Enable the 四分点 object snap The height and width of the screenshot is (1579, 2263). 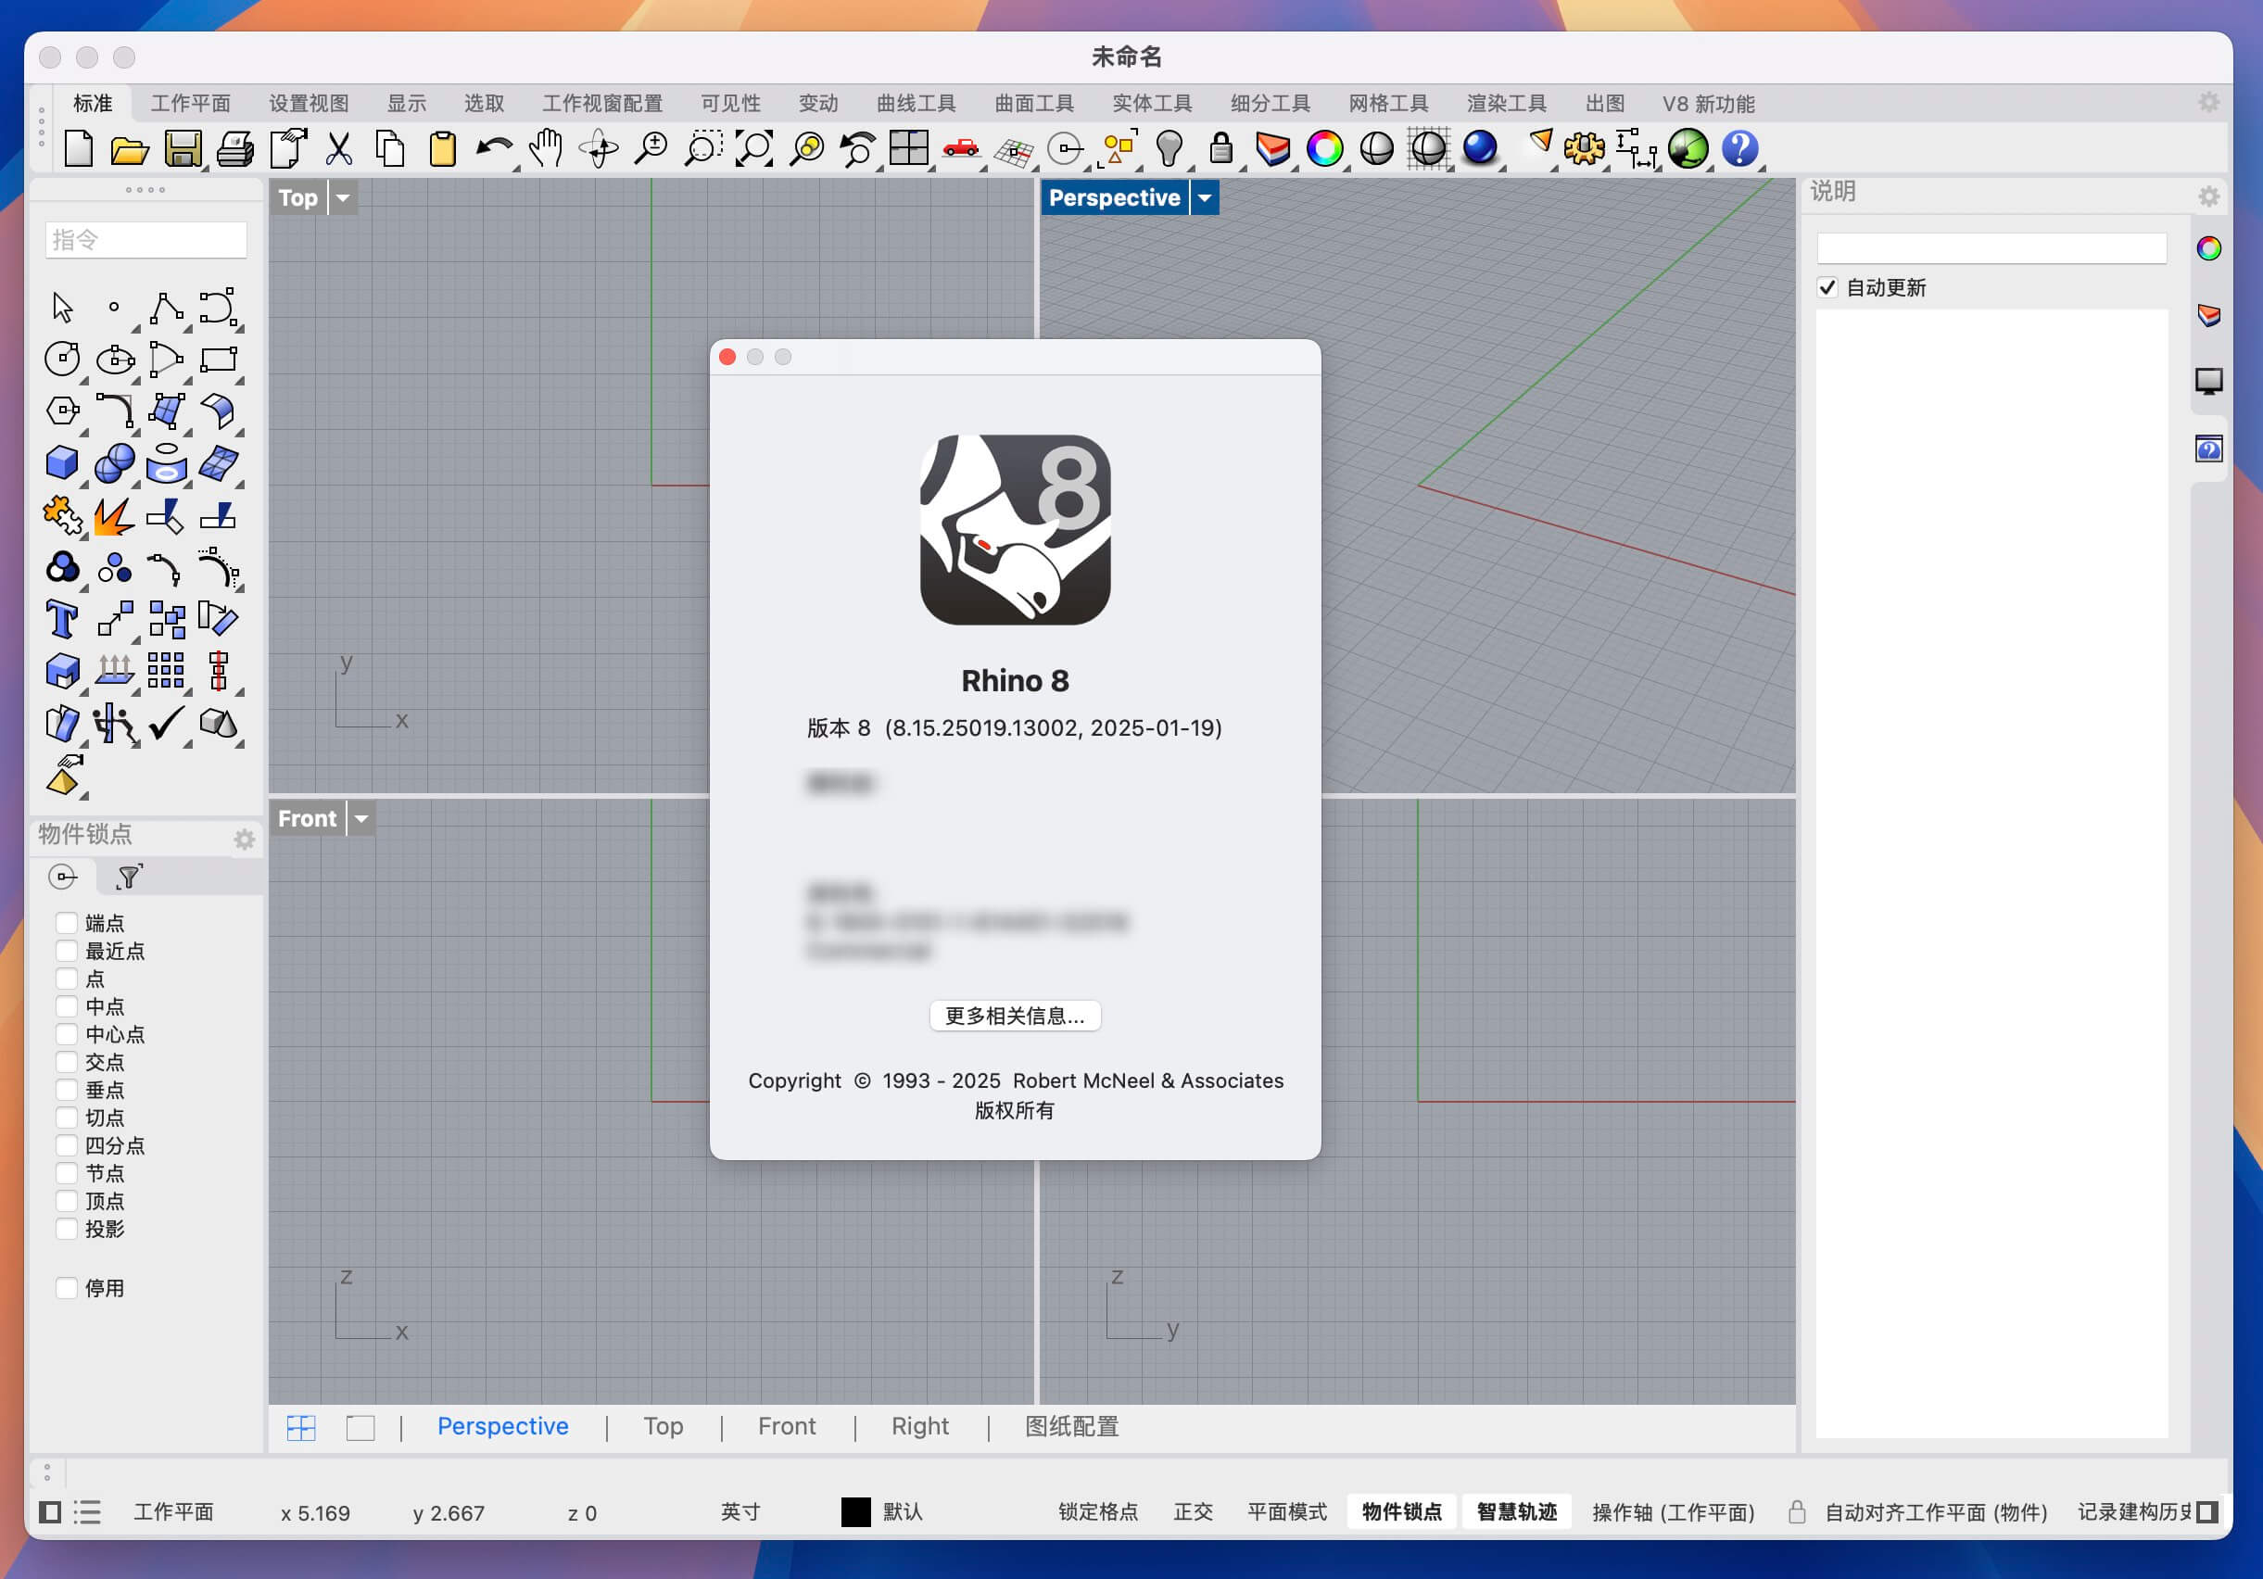click(x=66, y=1145)
